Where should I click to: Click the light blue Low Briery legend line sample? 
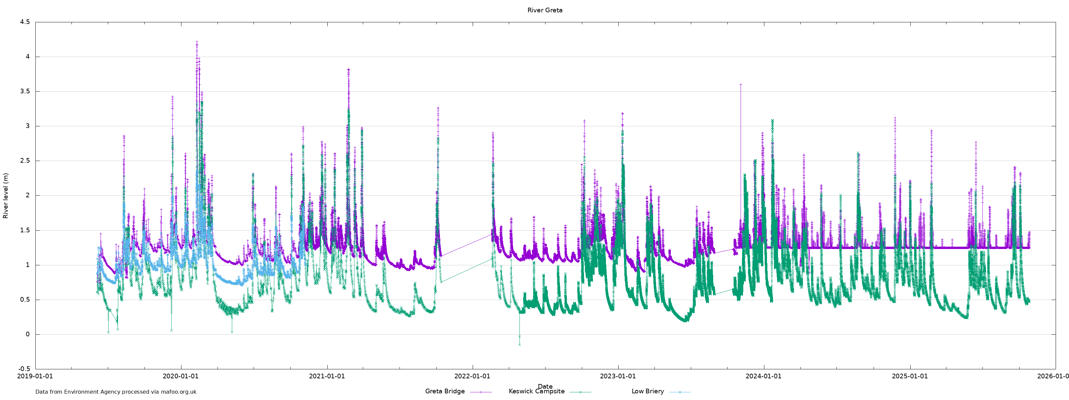(x=680, y=392)
